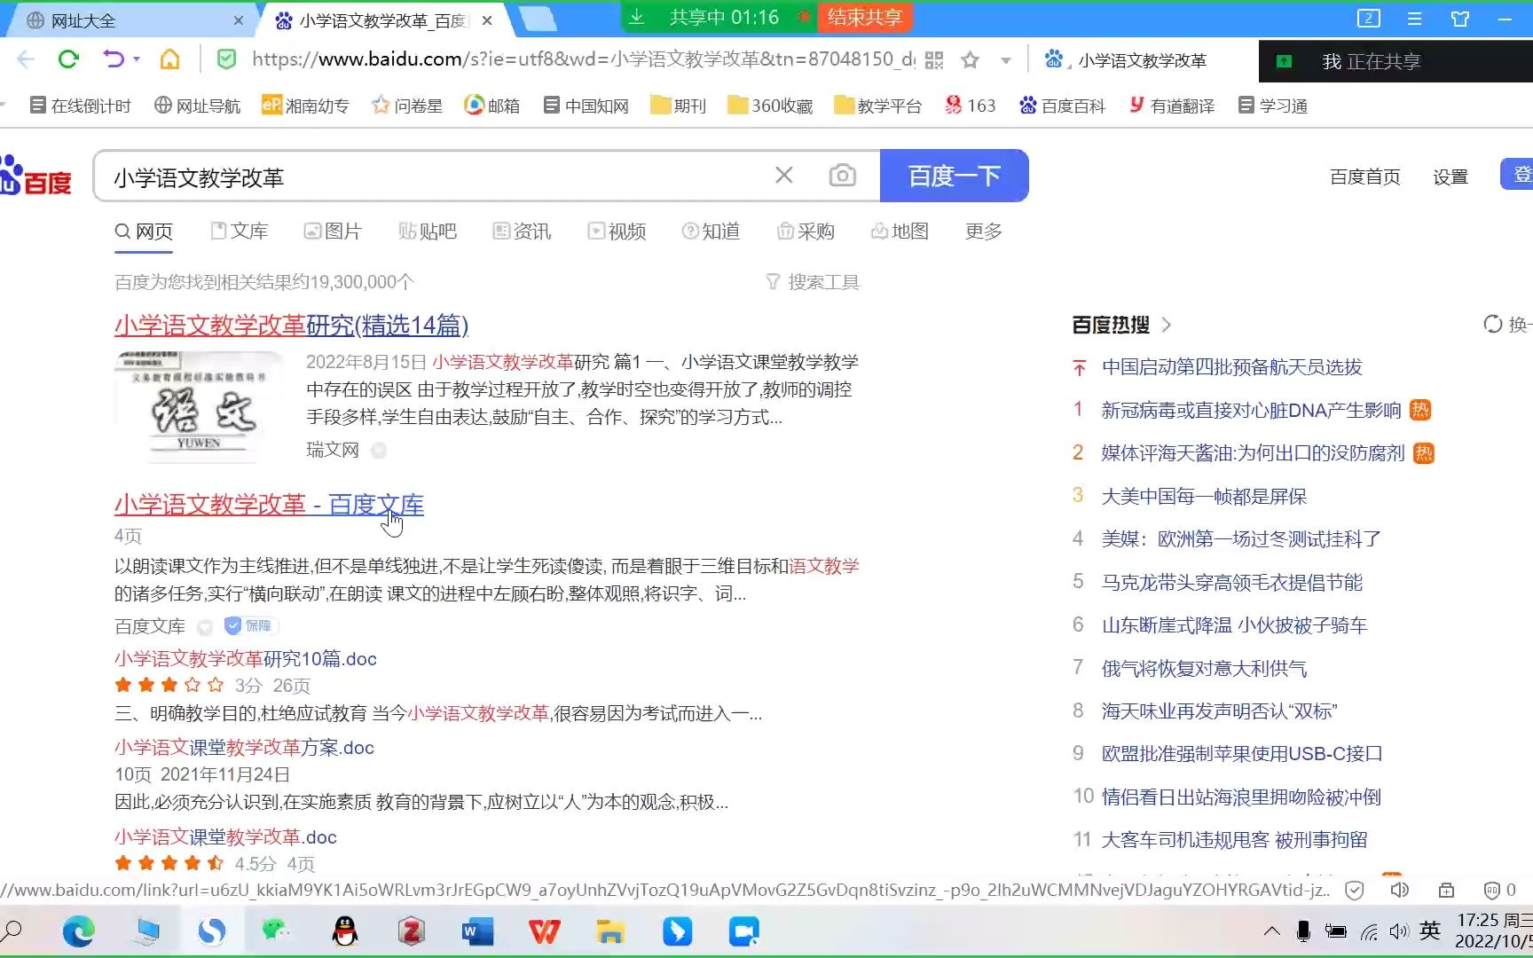
Task: Switch to the 网址大全 tab
Action: (x=83, y=20)
